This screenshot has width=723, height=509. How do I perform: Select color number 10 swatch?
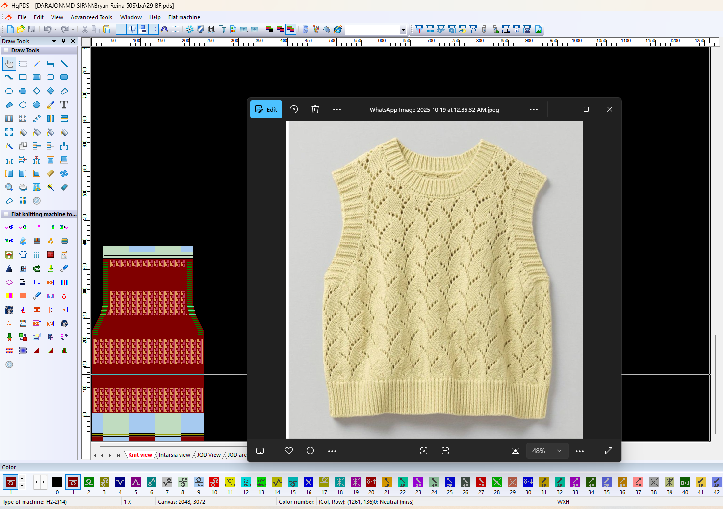[214, 483]
